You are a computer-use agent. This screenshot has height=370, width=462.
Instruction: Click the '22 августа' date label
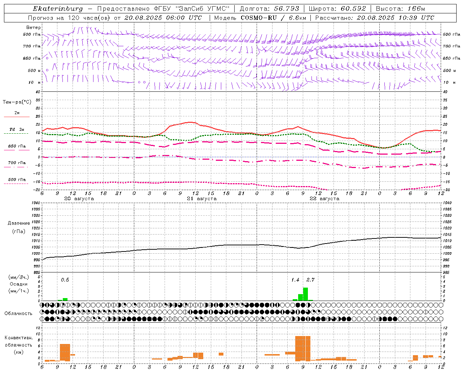click(x=324, y=199)
